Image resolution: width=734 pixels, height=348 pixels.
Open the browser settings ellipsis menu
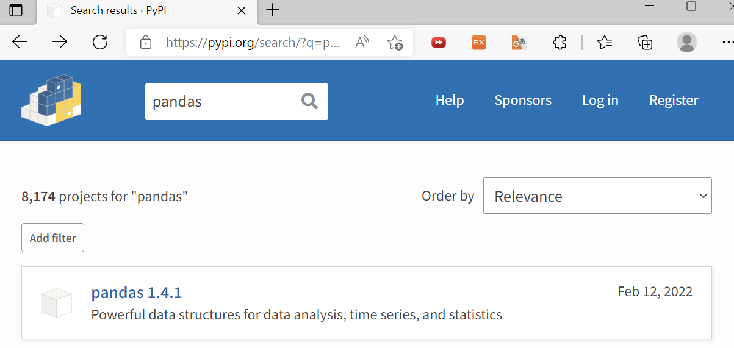[727, 42]
